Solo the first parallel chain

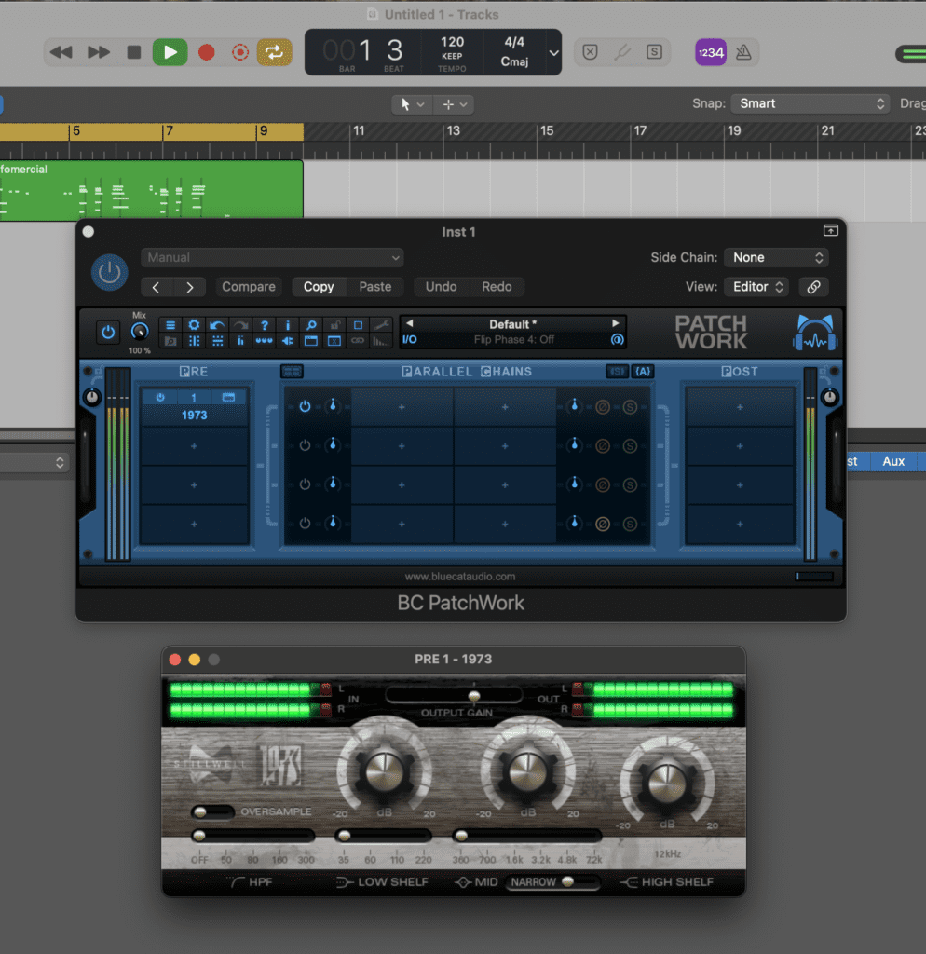click(x=630, y=407)
